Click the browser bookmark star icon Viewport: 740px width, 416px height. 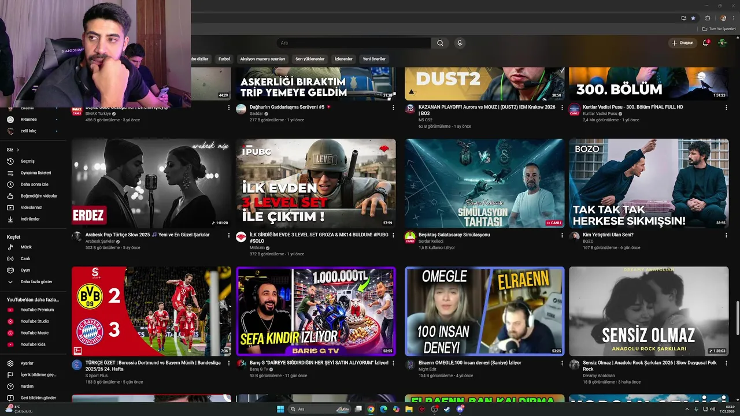[x=693, y=18]
